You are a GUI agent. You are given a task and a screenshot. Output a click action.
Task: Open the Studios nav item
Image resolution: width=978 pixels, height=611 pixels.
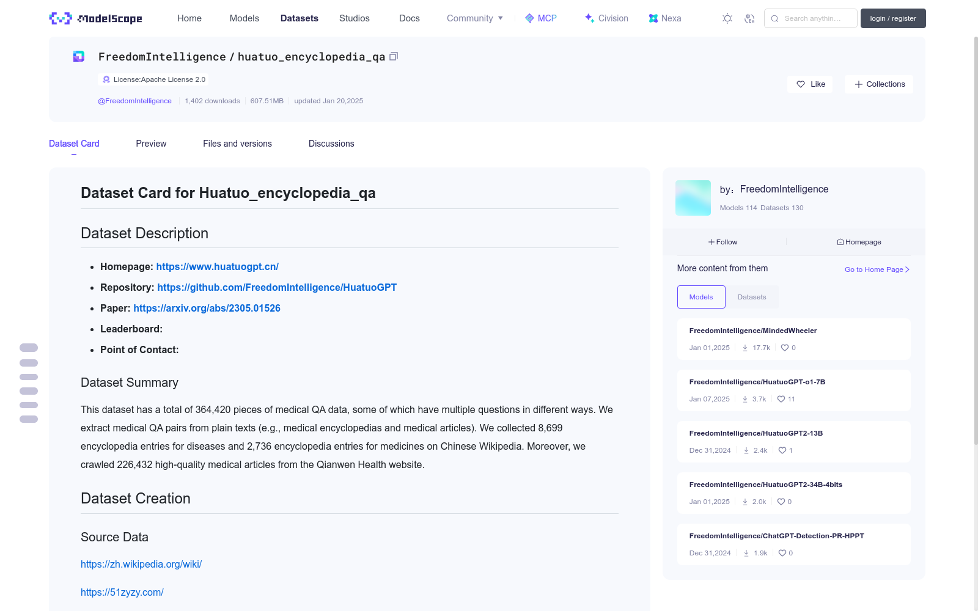pyautogui.click(x=355, y=18)
